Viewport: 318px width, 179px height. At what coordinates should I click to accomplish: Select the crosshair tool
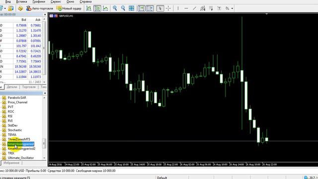(x=168, y=8)
